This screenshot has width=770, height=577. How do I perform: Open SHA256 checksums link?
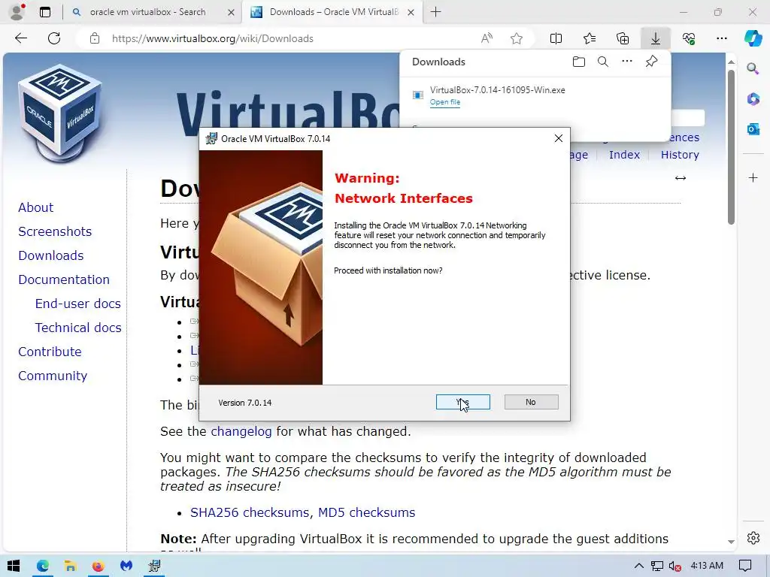(250, 512)
